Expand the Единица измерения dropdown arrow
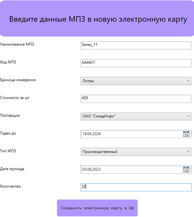The image size is (194, 217). (x=188, y=81)
